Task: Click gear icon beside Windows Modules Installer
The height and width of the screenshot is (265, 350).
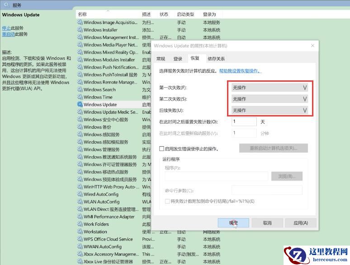Action: (x=80, y=60)
